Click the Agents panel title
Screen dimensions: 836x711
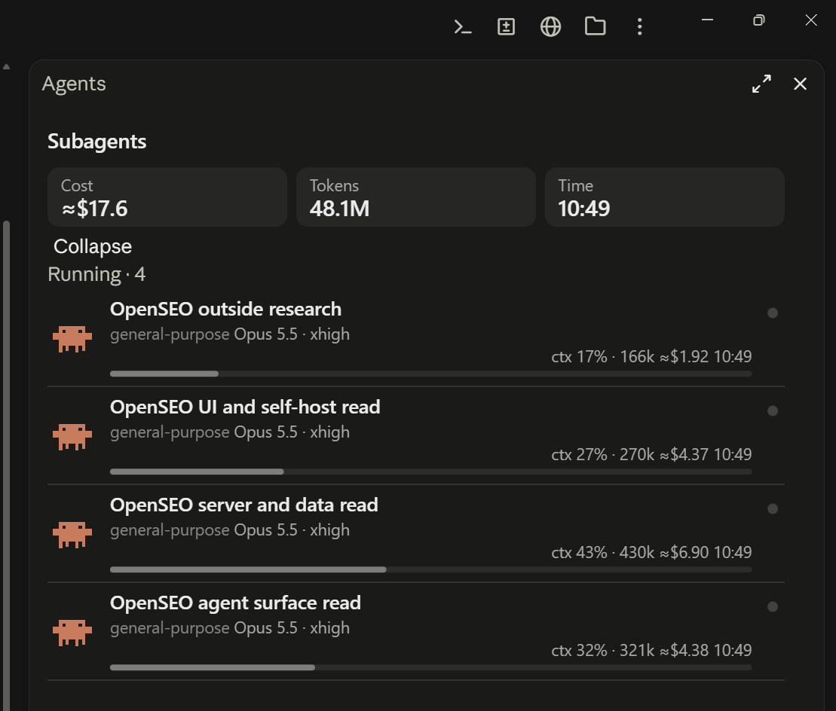tap(74, 84)
